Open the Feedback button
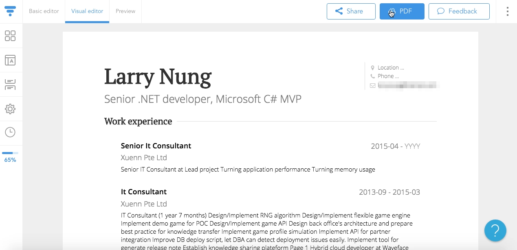The height and width of the screenshot is (250, 517). (x=459, y=11)
